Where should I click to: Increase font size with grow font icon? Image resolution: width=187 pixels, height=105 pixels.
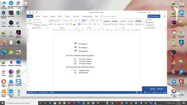[65, 21]
